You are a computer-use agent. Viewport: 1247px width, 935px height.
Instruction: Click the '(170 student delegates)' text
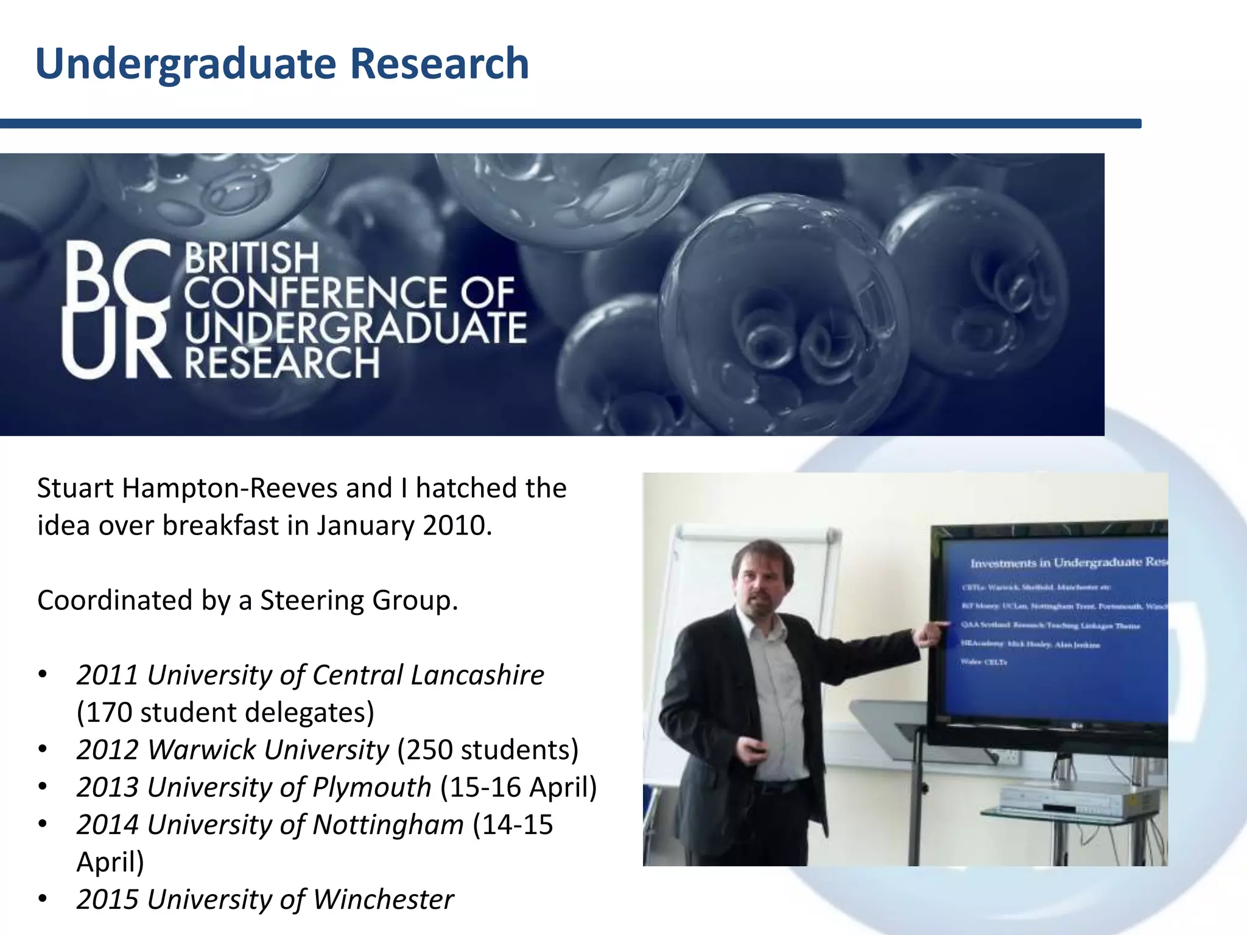click(x=225, y=713)
